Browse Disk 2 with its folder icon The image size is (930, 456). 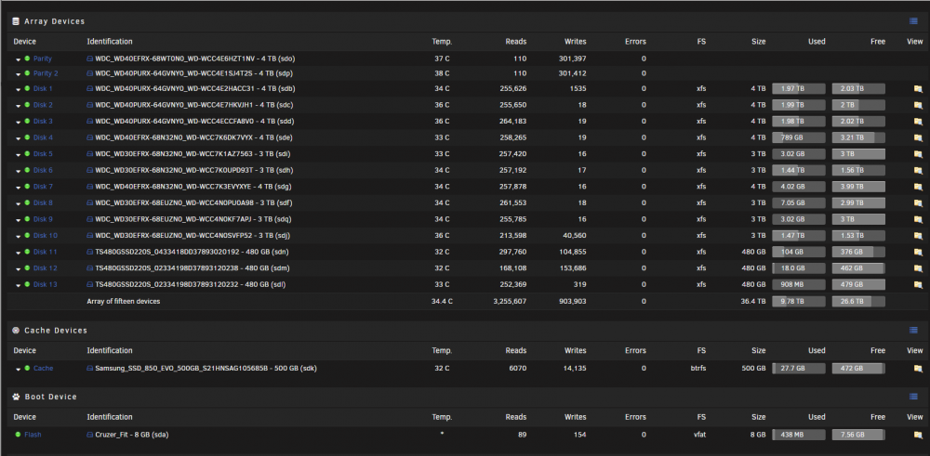(x=918, y=105)
